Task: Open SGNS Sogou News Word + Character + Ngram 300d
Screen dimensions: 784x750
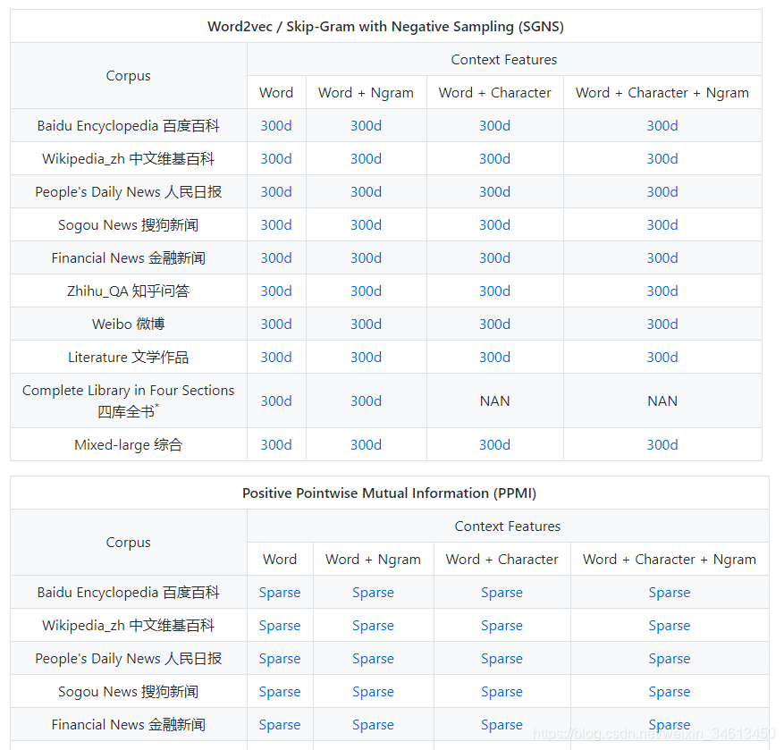Action: click(x=662, y=225)
